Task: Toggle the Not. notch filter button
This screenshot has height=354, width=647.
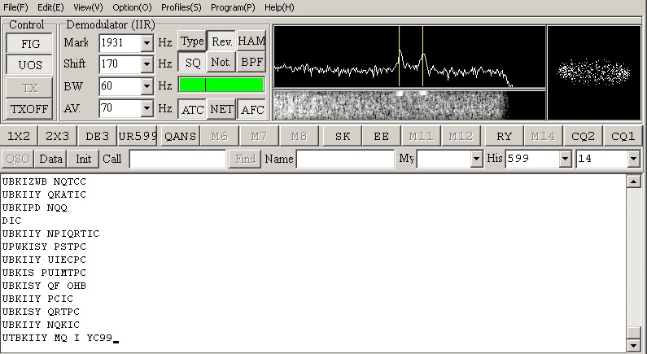Action: [x=221, y=63]
